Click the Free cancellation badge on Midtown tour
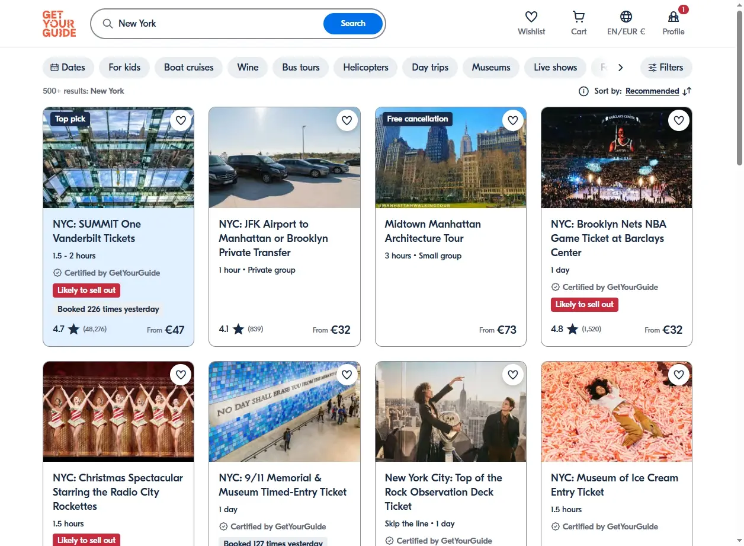The image size is (744, 546). click(418, 119)
